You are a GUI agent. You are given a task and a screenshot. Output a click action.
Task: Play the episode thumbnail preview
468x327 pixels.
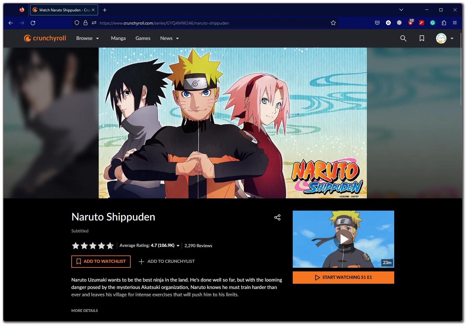coord(343,239)
